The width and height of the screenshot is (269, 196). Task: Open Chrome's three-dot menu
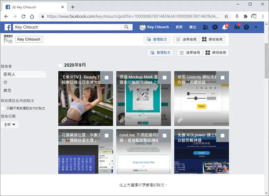(263, 16)
